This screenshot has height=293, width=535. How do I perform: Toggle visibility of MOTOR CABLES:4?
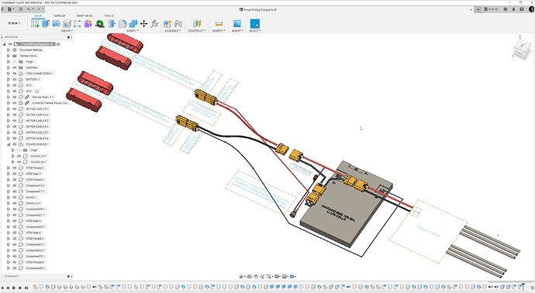tap(15, 127)
